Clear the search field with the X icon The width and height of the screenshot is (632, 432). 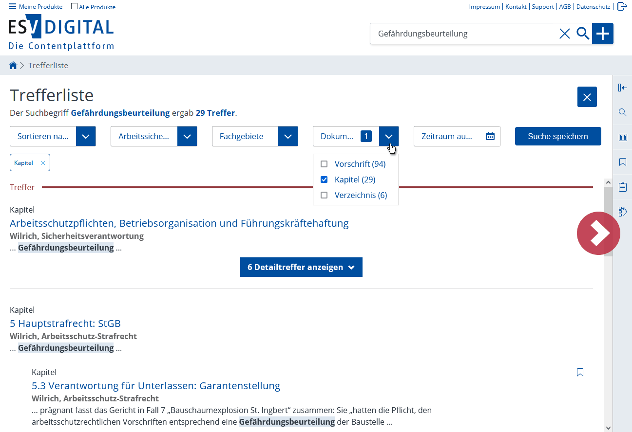point(564,34)
